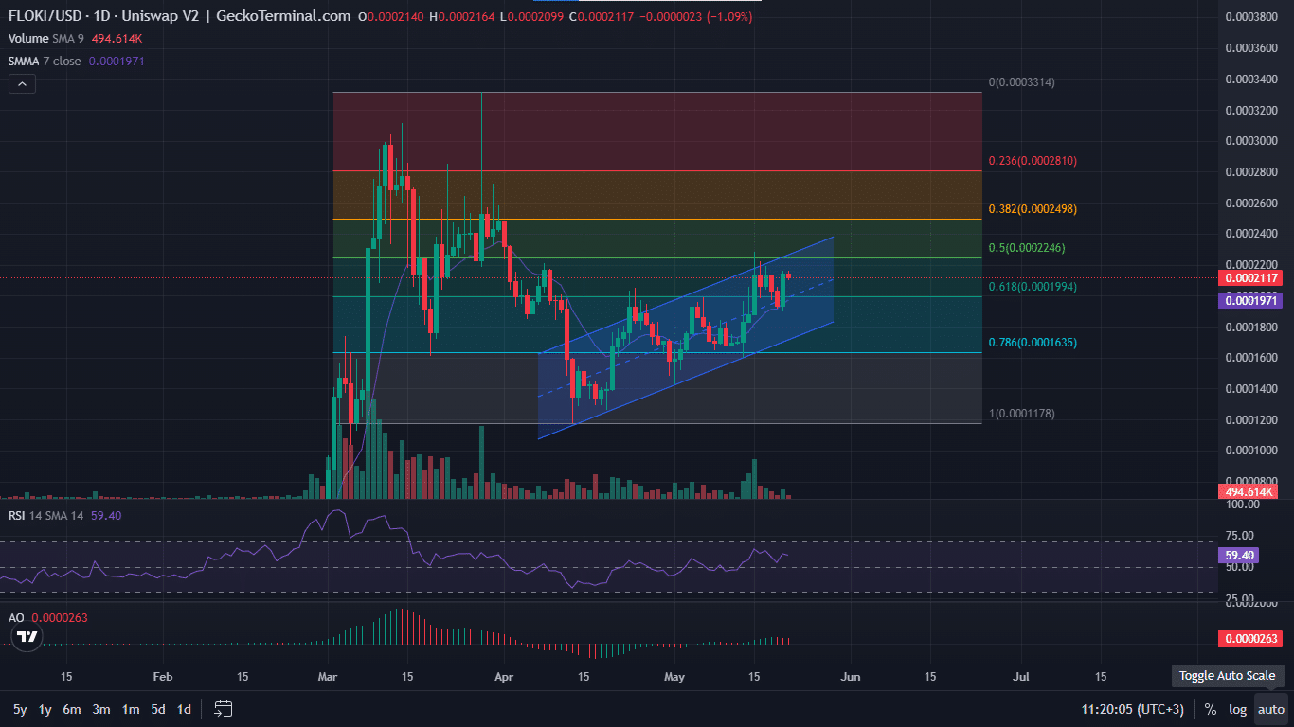
Task: Click the Apr date on time axis
Action: pos(503,677)
